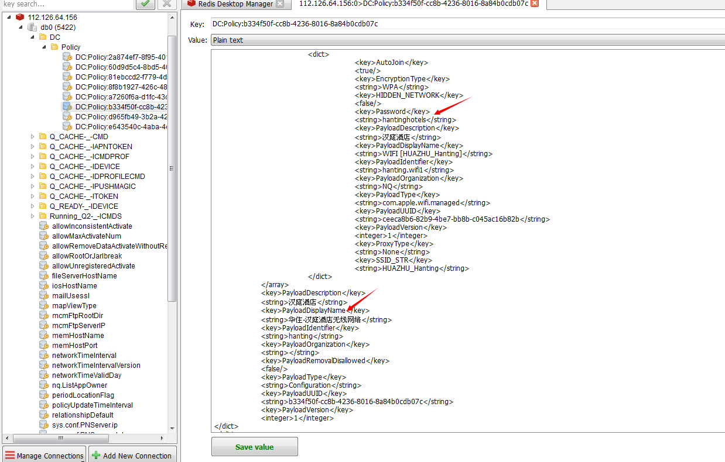Expand the Q_CACHE-_-CMD folder

click(x=33, y=136)
